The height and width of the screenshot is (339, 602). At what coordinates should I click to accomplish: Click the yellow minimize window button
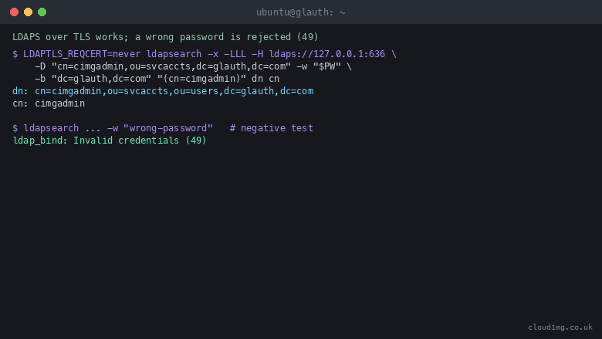click(x=28, y=12)
